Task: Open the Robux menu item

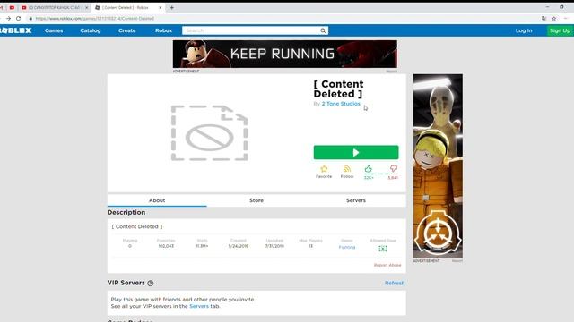Action: [x=163, y=30]
